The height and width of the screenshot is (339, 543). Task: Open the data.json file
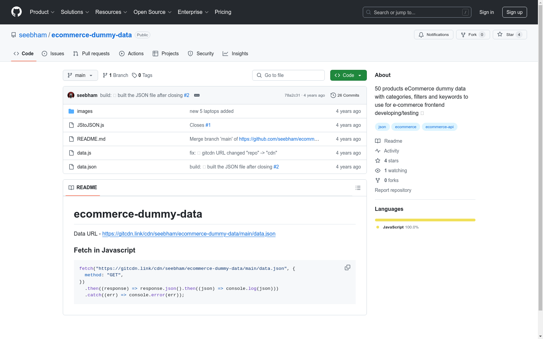pos(87,167)
